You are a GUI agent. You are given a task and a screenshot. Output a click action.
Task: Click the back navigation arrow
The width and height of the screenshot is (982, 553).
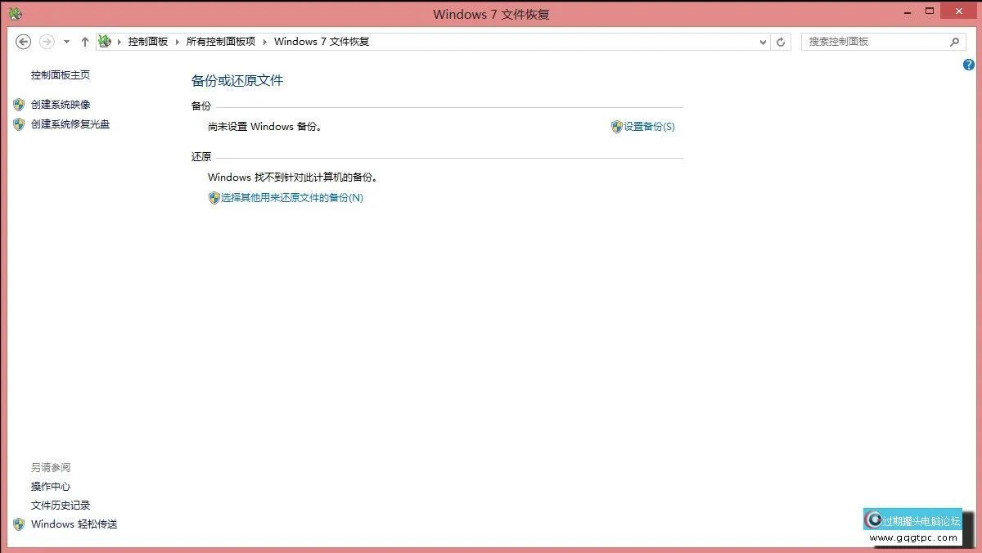coord(23,41)
